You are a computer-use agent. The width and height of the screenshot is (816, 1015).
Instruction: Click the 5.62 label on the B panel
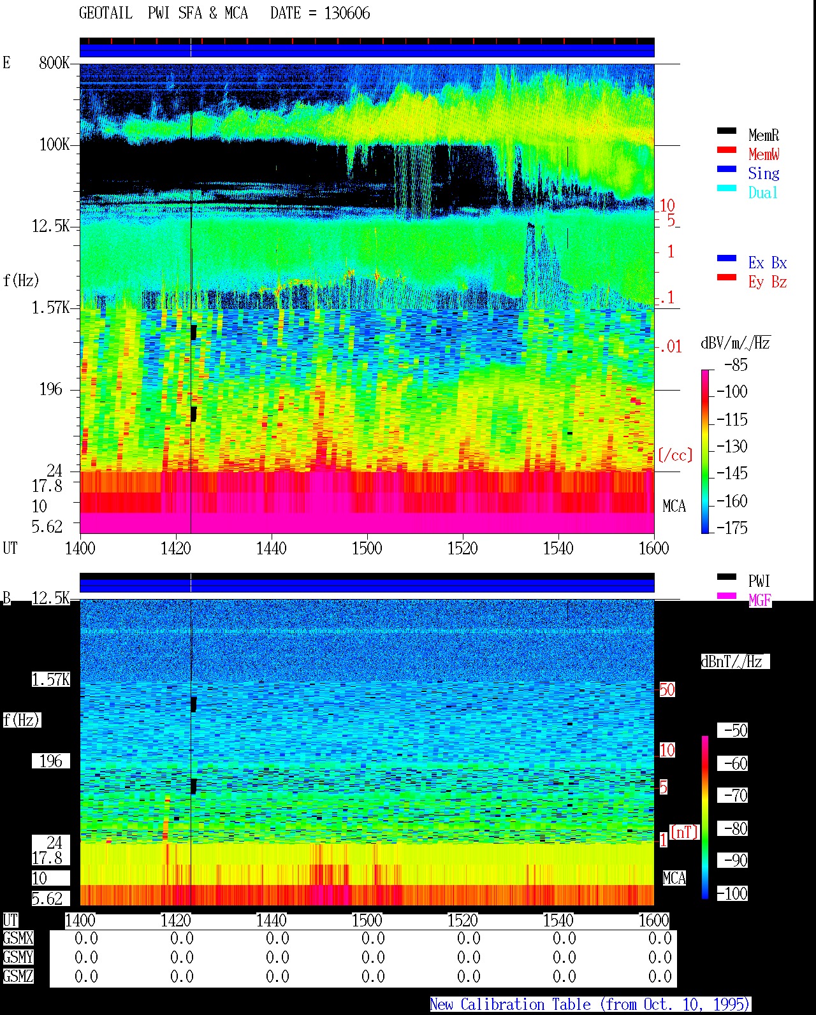(x=47, y=898)
